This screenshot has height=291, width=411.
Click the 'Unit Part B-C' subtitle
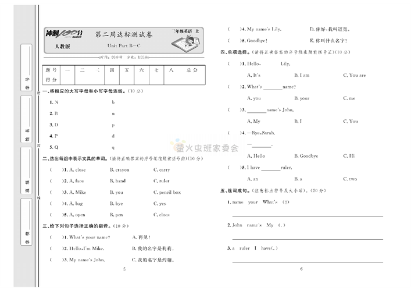pos(124,45)
